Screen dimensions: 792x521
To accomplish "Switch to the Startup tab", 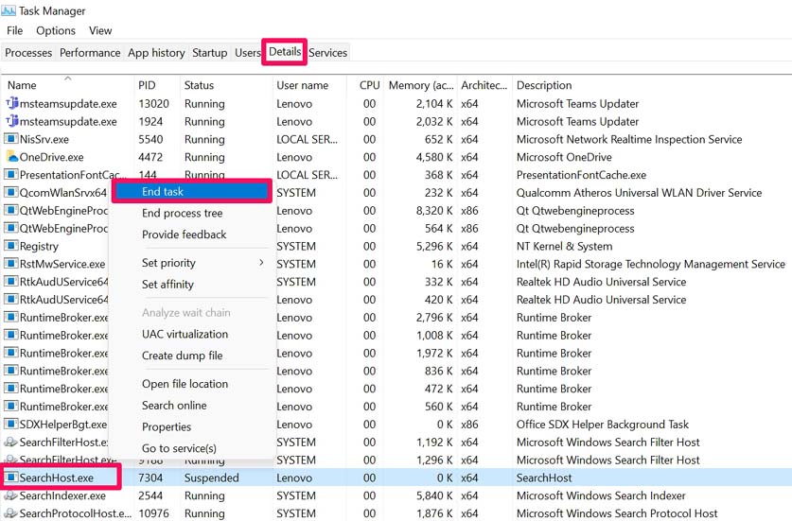I will click(210, 53).
